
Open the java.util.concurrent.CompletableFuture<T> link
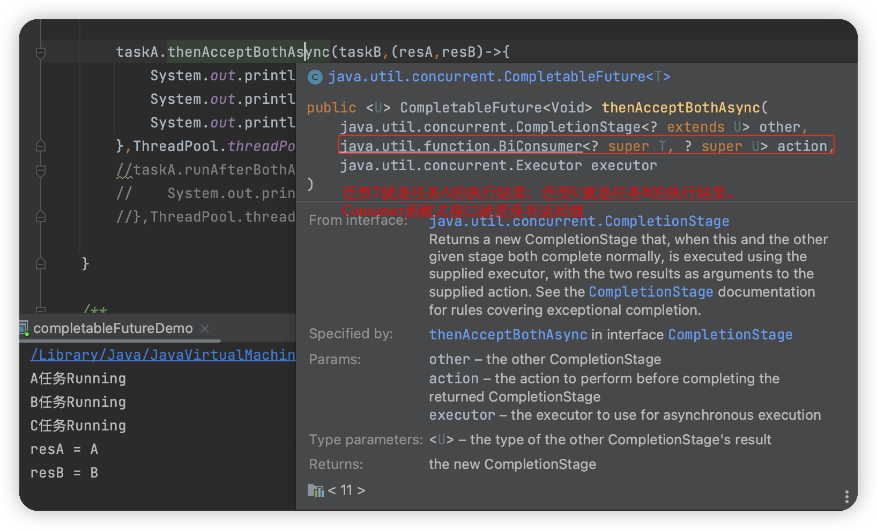499,77
